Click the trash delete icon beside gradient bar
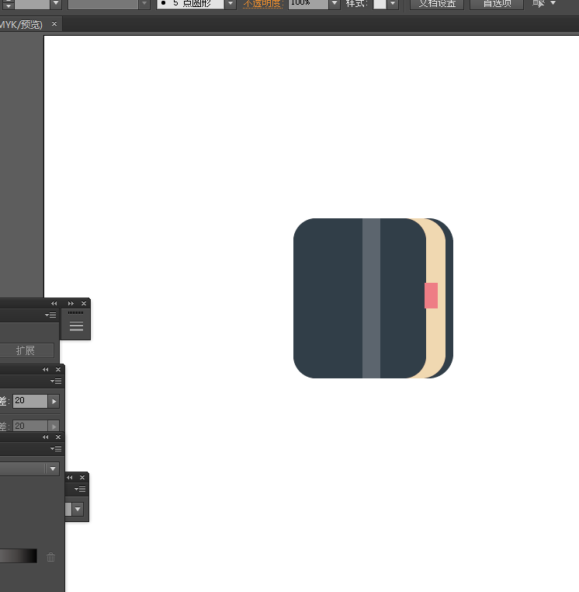 click(50, 557)
